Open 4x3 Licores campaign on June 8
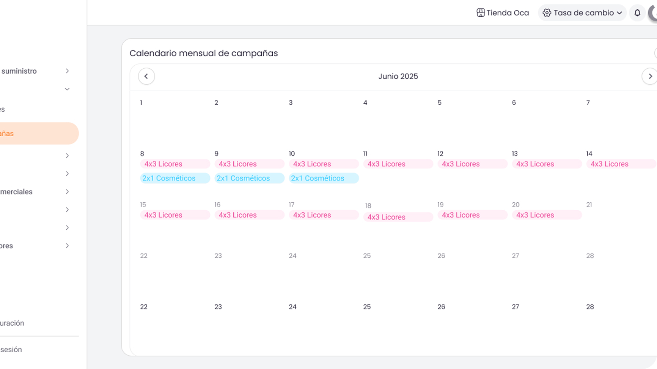 pos(175,164)
